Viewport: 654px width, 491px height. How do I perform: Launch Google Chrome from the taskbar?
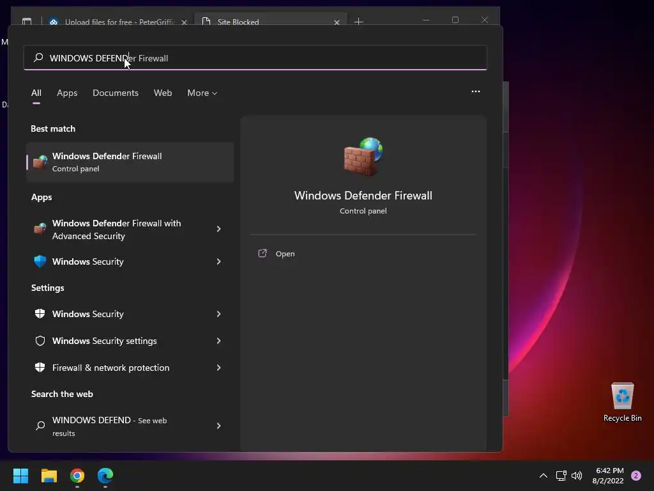point(77,475)
